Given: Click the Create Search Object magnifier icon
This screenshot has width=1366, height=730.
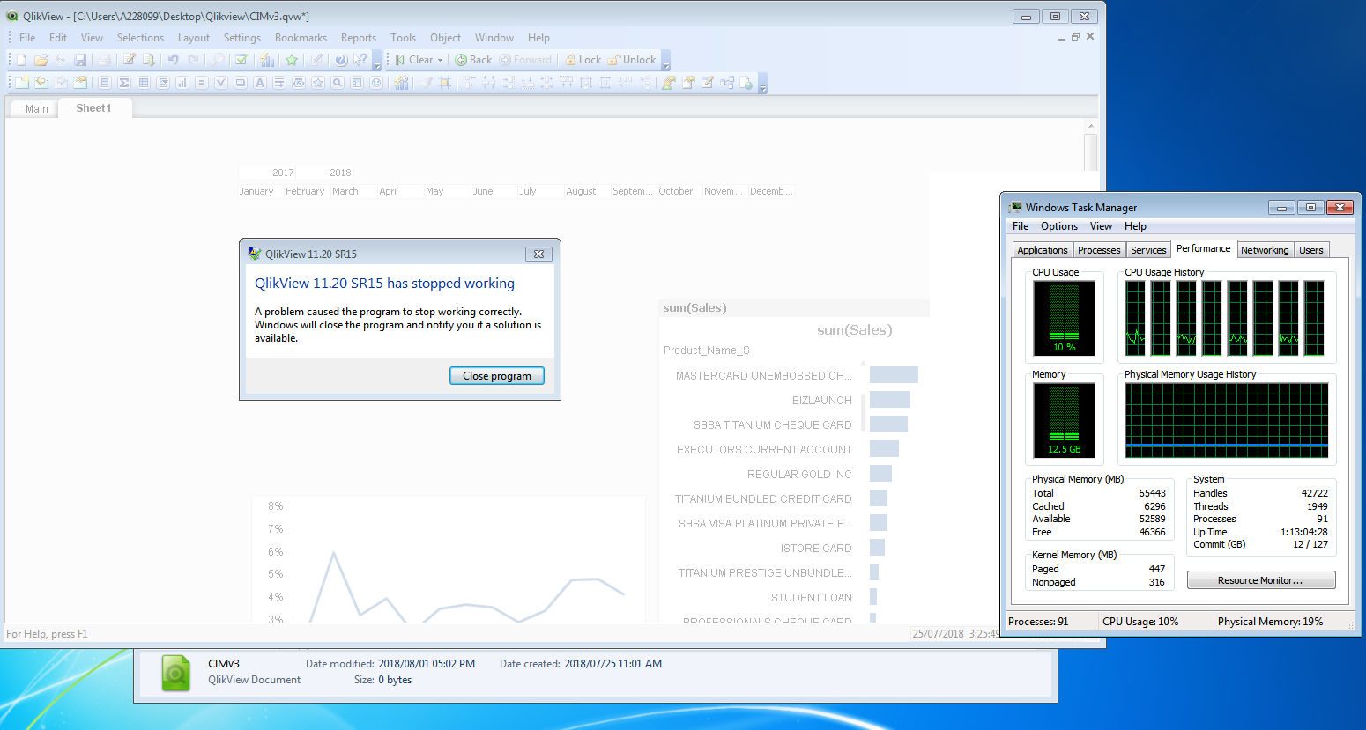Looking at the screenshot, I should 338,83.
